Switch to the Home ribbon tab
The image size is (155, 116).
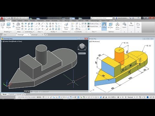click(x=8, y=21)
